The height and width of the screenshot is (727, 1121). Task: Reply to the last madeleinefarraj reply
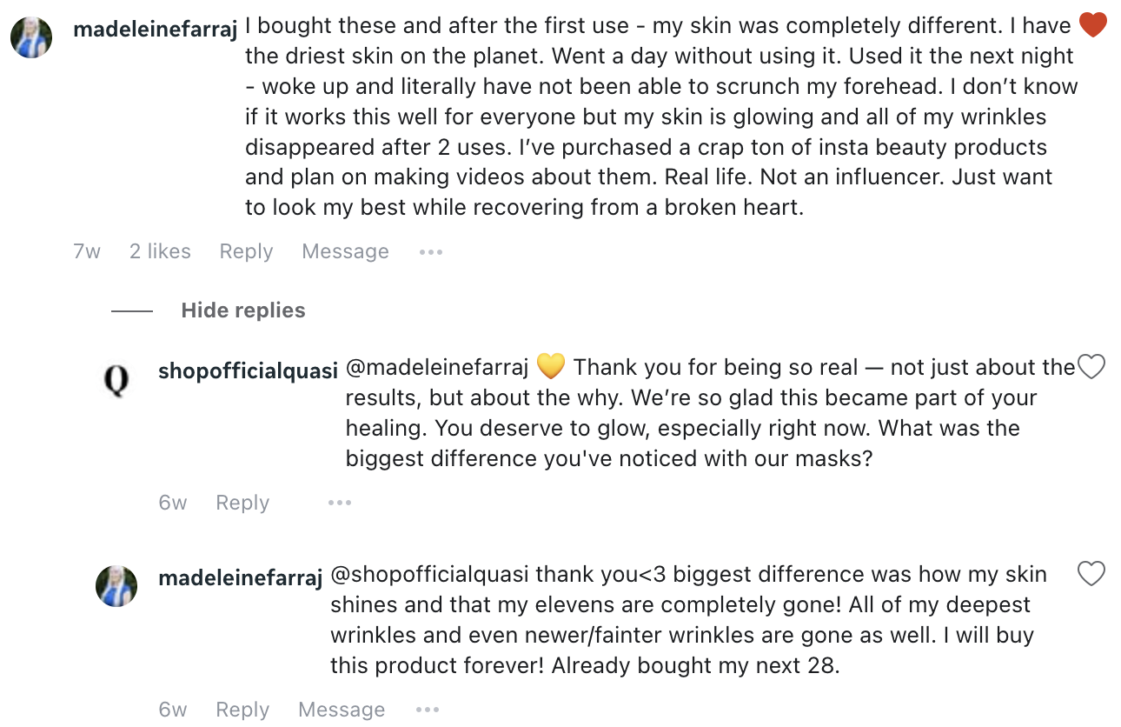pos(242,710)
